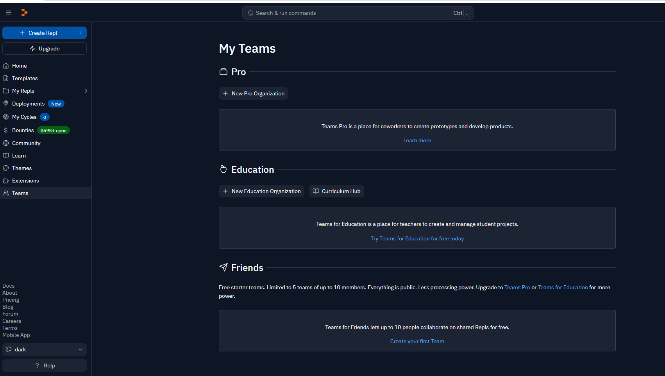This screenshot has height=376, width=665.
Task: Click the Curriculum Hub button
Action: coord(336,191)
